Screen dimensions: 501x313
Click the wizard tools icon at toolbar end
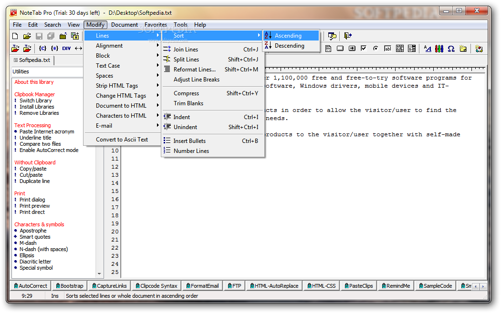479,49
